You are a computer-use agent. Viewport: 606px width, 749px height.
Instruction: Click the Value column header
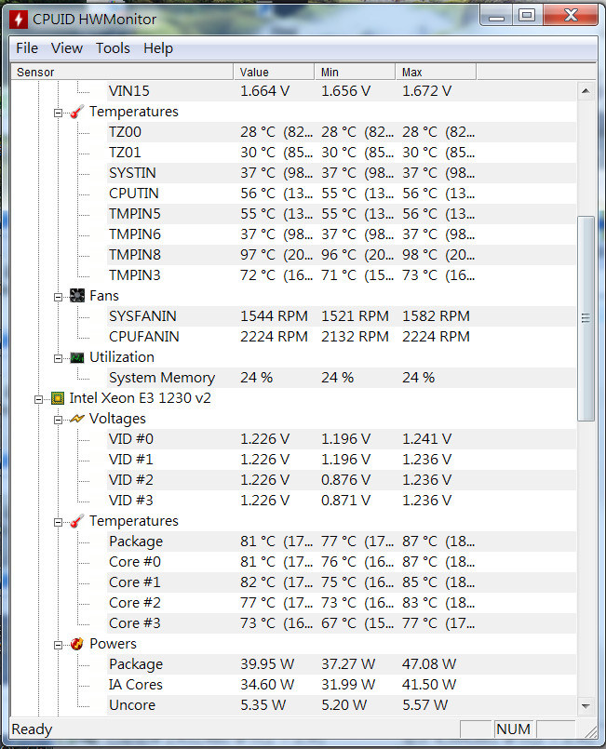coord(274,73)
